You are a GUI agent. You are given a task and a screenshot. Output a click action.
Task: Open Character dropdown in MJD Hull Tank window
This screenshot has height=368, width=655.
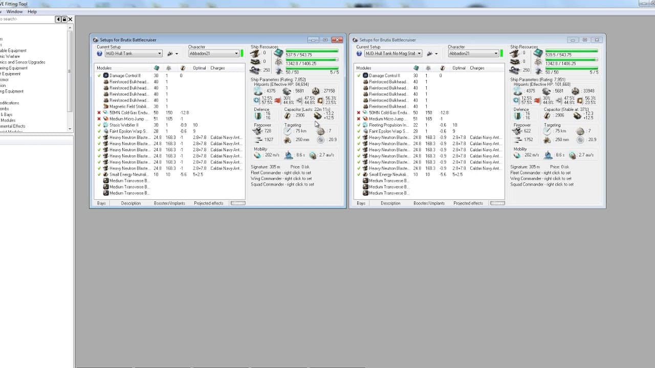tap(236, 53)
